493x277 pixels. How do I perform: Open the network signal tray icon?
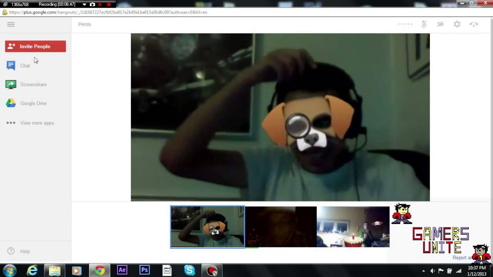pyautogui.click(x=458, y=271)
